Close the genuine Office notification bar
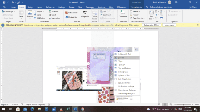The image size is (200, 112). [198, 25]
